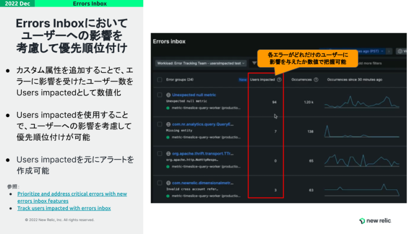Click sparkline chart for Unexpected null metric
This screenshot has height=234, width=417.
pos(362,102)
